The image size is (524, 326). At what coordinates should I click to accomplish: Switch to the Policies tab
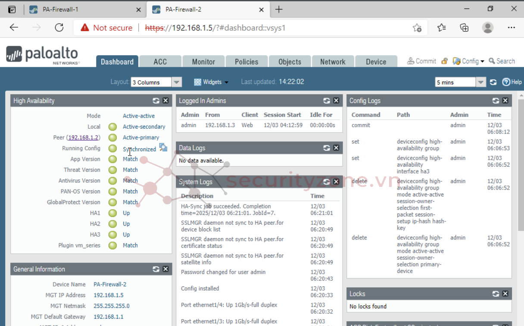click(x=246, y=62)
